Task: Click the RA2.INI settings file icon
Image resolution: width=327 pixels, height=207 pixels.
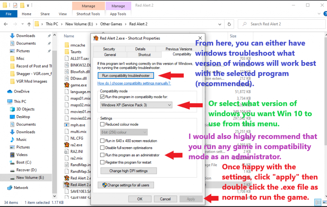Action: click(67, 151)
